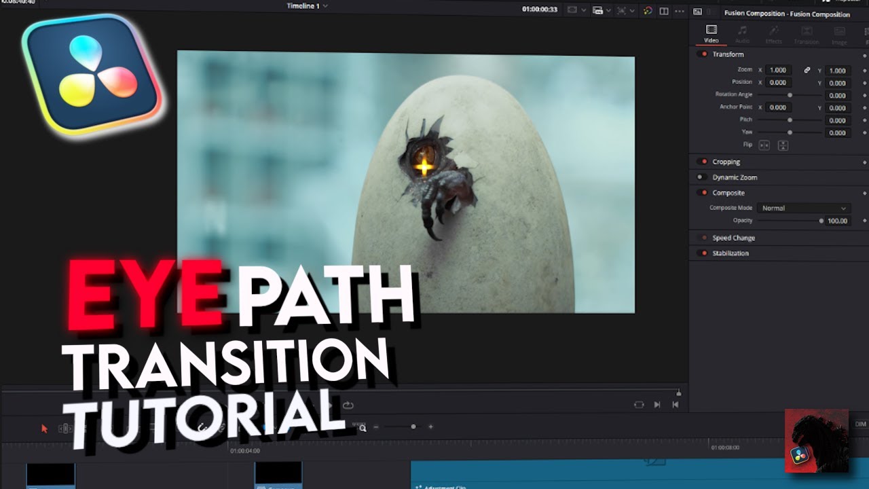Click the timeline zoom out minus button
The height and width of the screenshot is (489, 869).
[376, 427]
